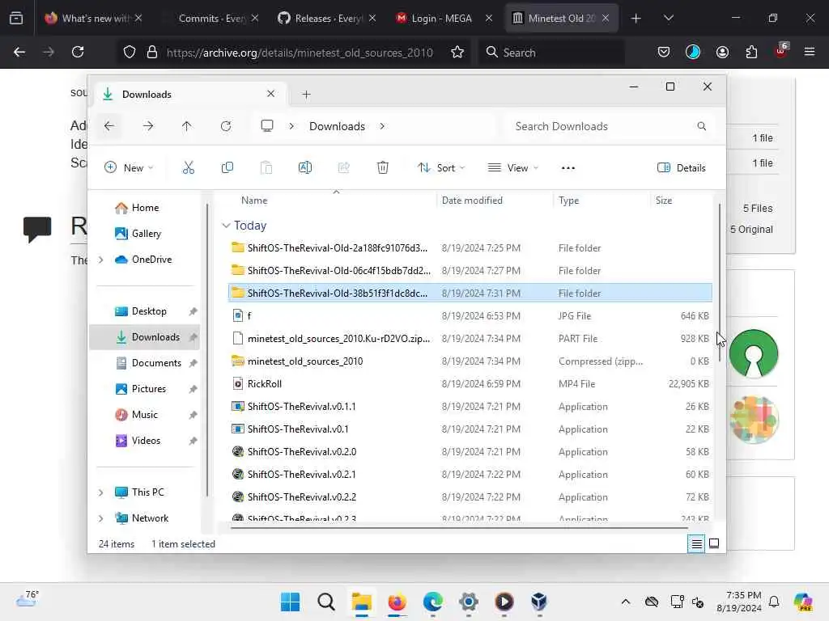Select ShiftOS-TheRevival.v0.2.0 application
The image size is (829, 621).
tap(470, 451)
